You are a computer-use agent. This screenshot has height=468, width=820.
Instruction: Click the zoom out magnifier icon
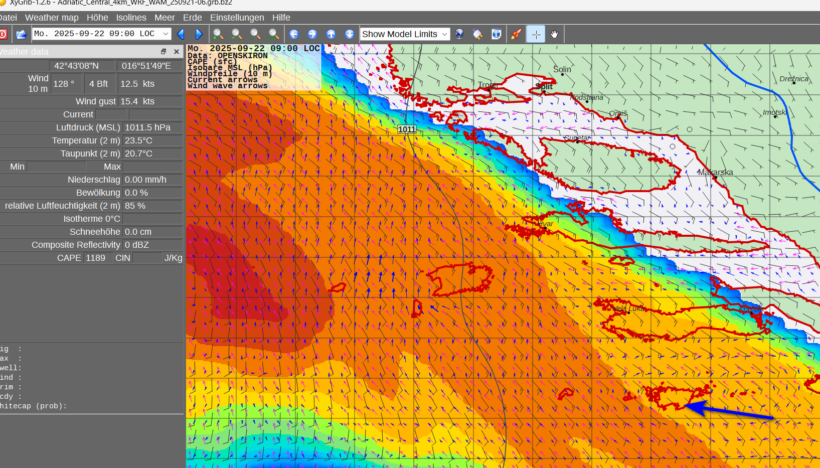click(237, 34)
